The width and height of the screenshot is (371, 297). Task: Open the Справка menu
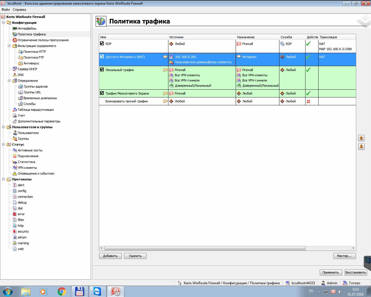tap(19, 10)
